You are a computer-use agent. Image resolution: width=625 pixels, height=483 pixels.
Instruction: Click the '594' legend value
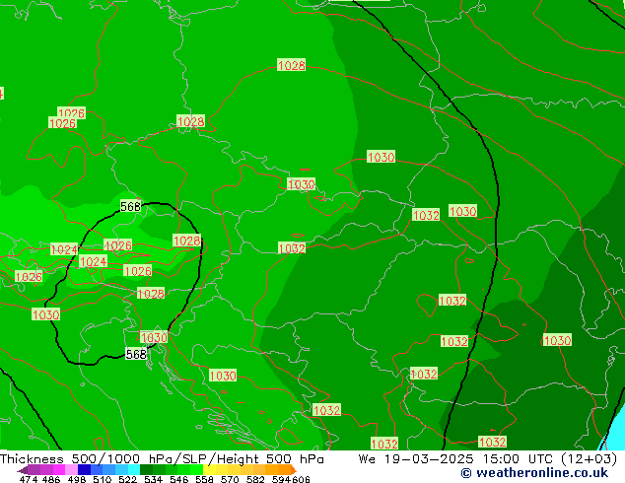[281, 479]
